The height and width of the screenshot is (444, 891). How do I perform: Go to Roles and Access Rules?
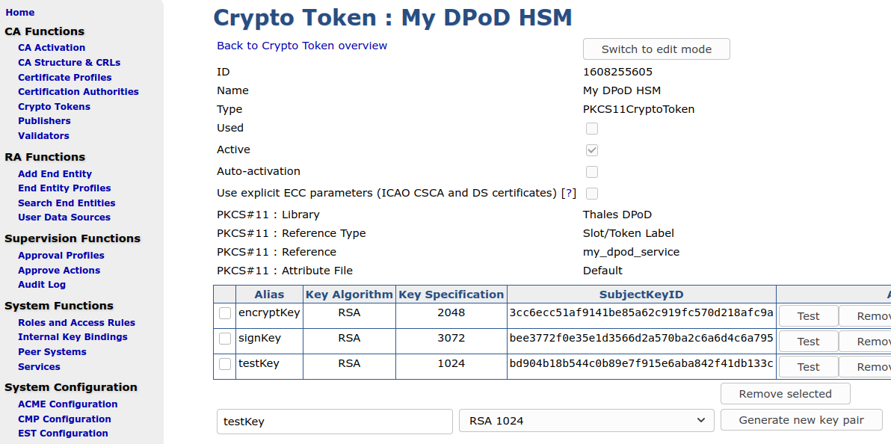tap(77, 323)
